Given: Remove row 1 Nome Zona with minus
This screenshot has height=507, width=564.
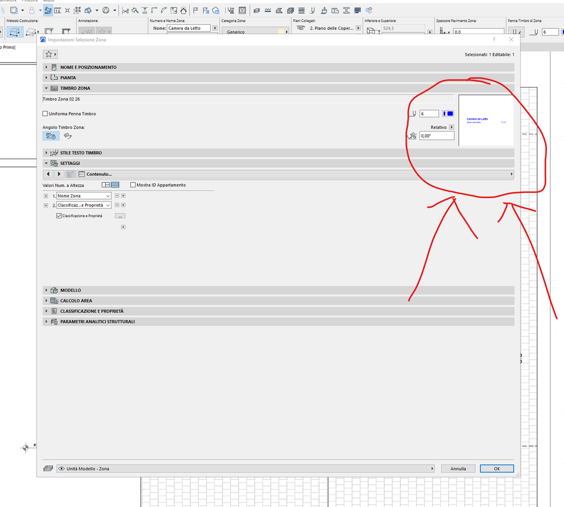Looking at the screenshot, I should pyautogui.click(x=117, y=196).
